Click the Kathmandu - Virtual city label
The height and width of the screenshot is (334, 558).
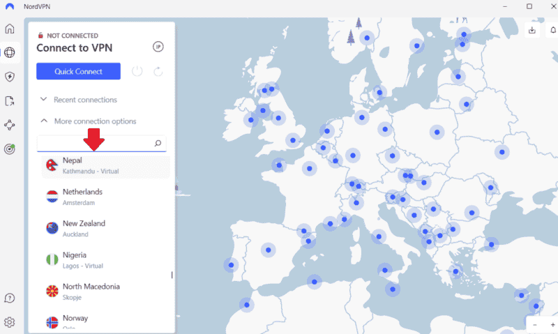[x=91, y=171]
